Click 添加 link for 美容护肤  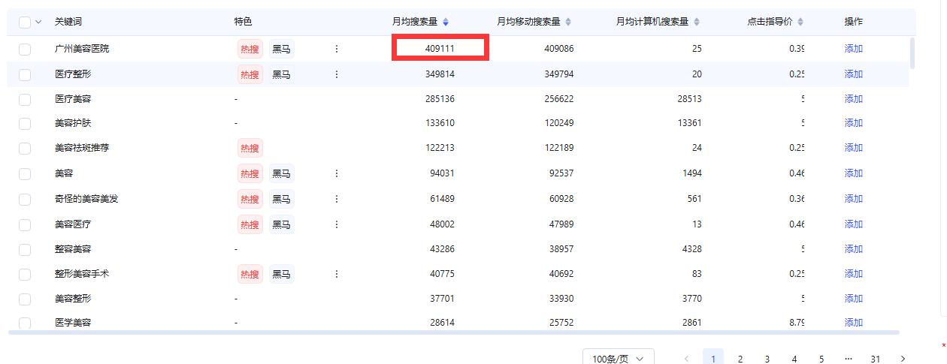click(x=853, y=123)
